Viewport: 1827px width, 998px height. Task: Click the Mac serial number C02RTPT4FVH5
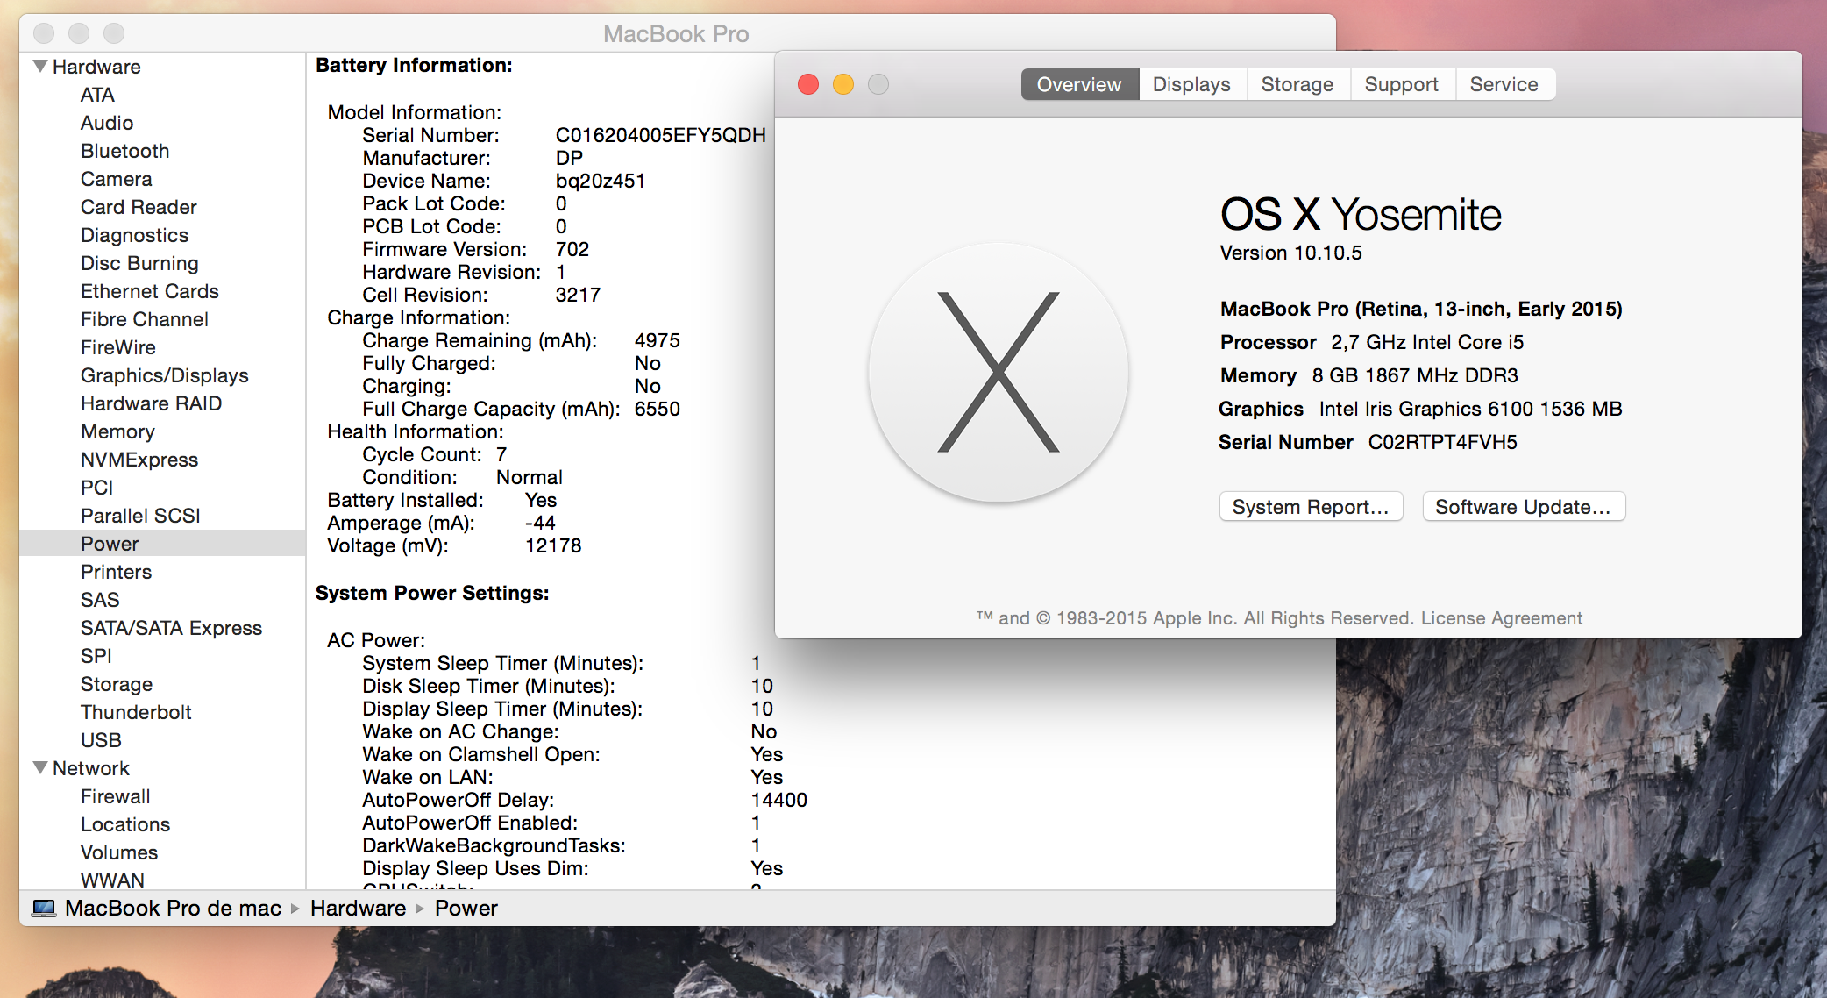point(1443,442)
